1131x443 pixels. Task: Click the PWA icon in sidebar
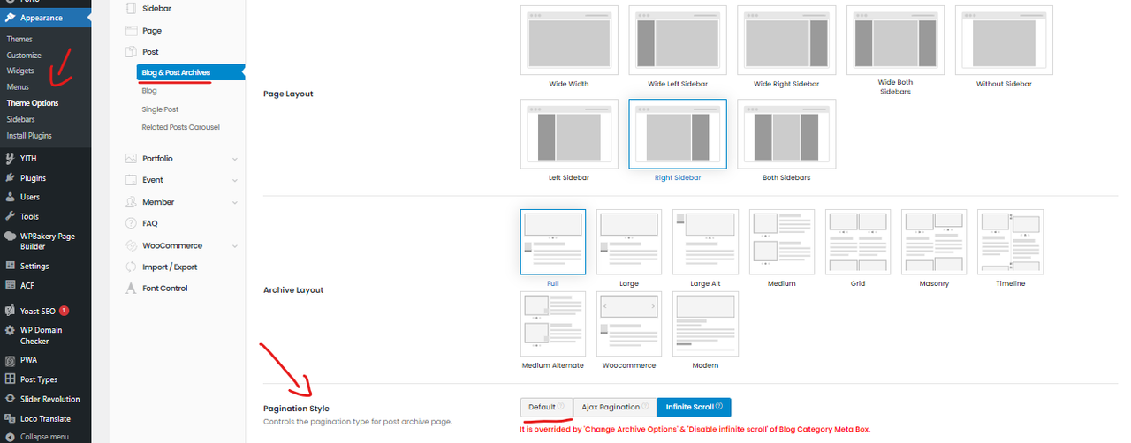click(x=11, y=360)
